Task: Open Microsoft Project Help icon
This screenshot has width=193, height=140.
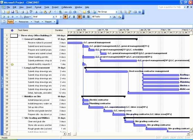Action: [140, 12]
